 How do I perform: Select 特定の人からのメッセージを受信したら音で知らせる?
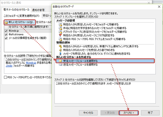tap(89, 50)
